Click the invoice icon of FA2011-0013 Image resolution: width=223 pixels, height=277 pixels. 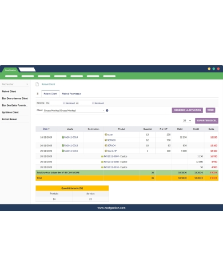(63, 145)
